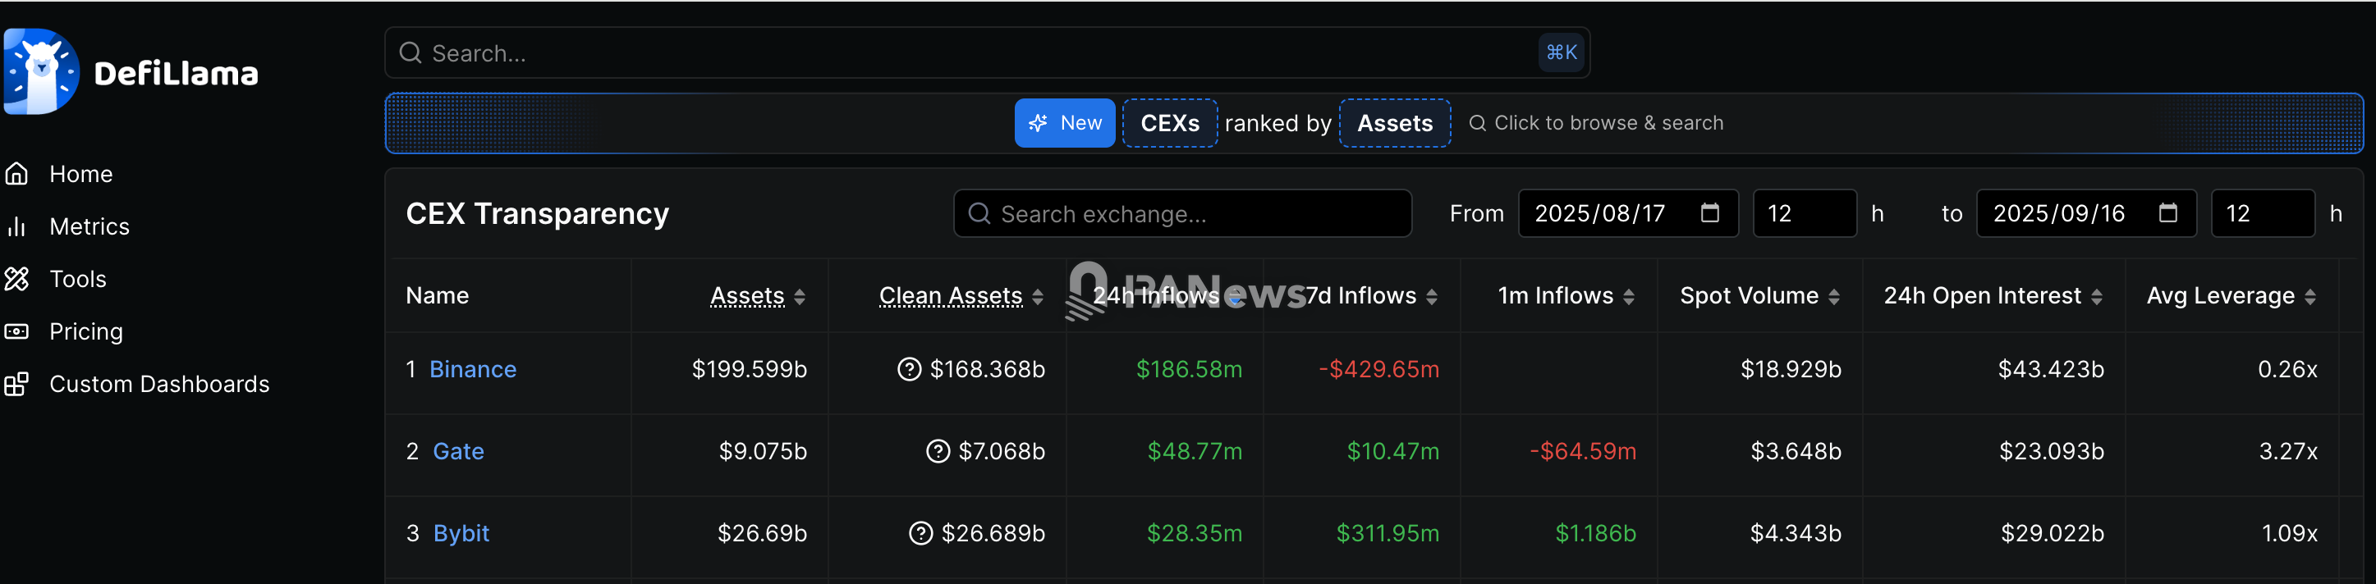Open the Binance exchange link

tap(472, 369)
